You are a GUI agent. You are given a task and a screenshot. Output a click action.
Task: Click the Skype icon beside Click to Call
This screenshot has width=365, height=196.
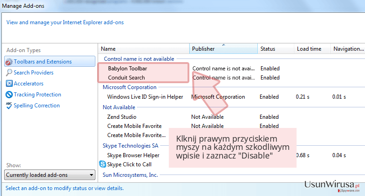(103, 164)
